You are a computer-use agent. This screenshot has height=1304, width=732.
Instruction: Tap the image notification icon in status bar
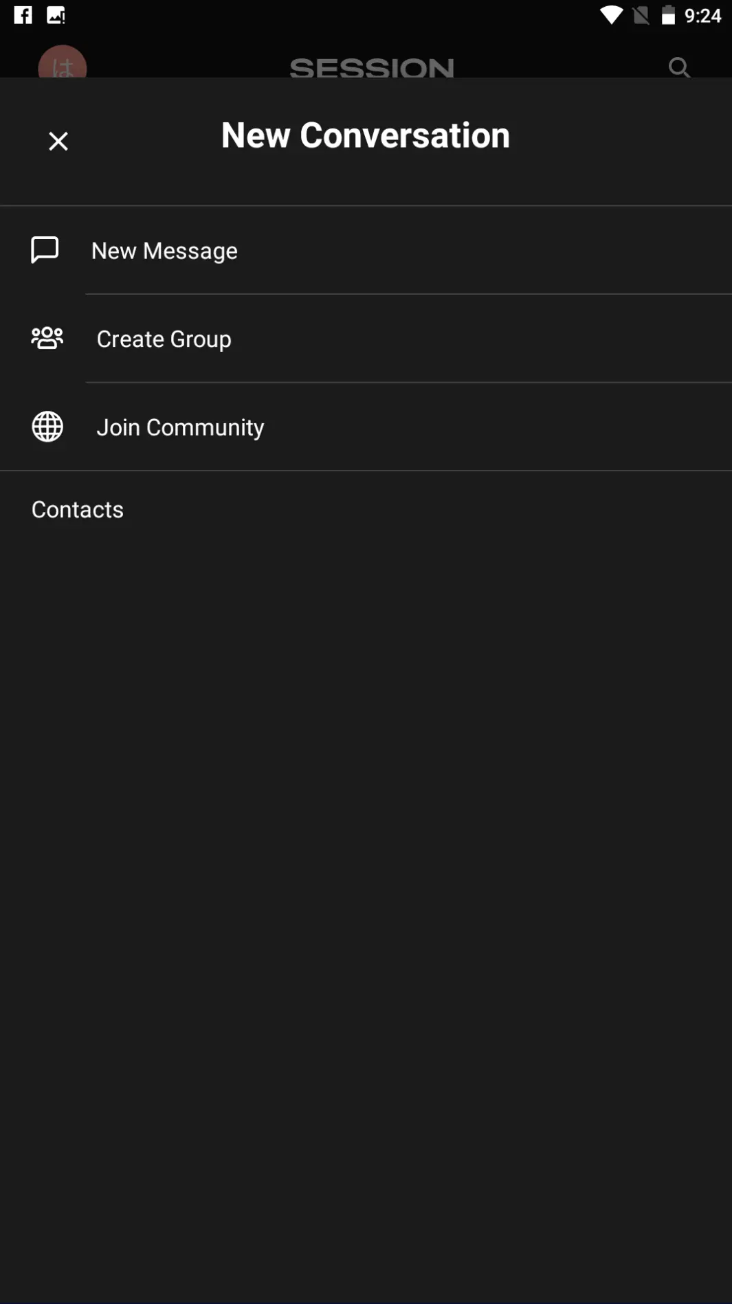coord(56,15)
